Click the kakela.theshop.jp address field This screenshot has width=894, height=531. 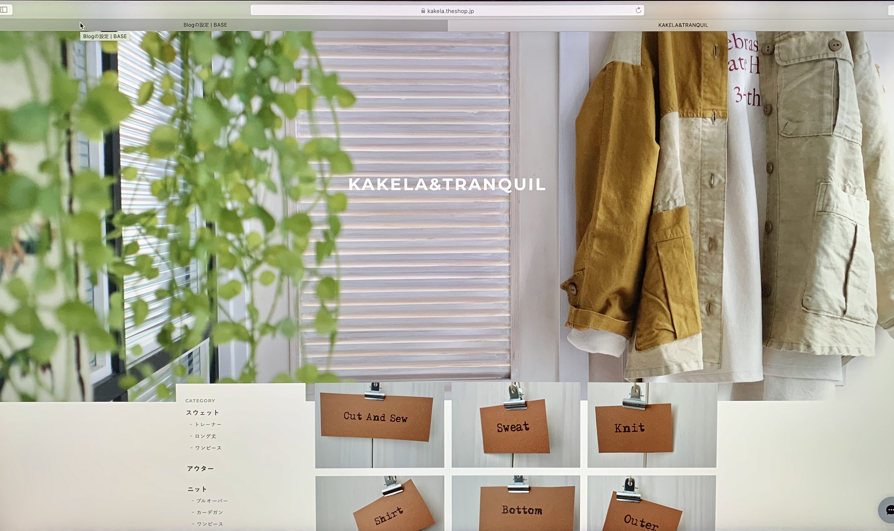(x=447, y=10)
